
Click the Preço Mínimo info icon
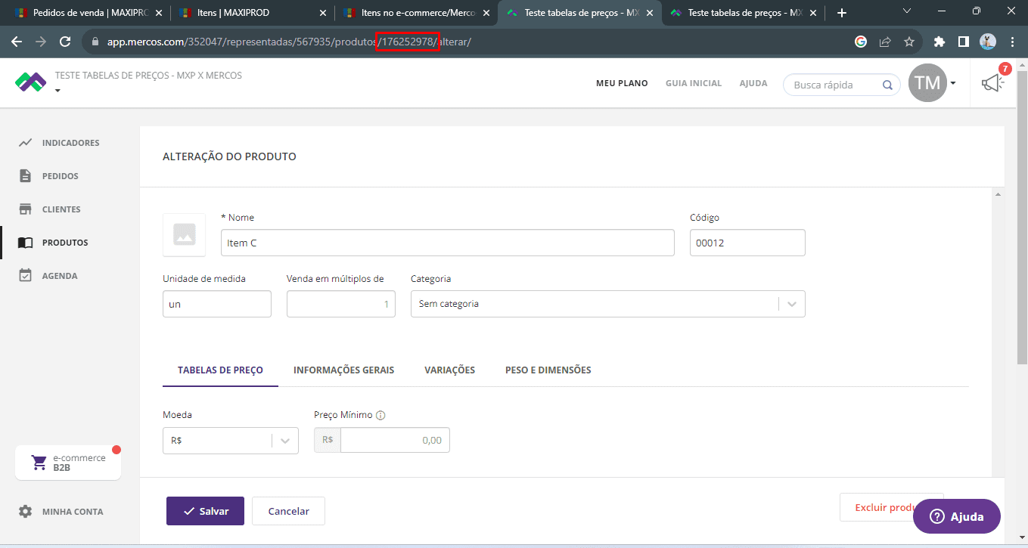pyautogui.click(x=380, y=415)
